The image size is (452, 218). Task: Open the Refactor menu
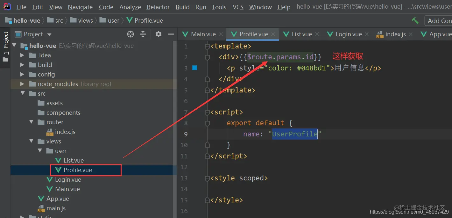158,7
